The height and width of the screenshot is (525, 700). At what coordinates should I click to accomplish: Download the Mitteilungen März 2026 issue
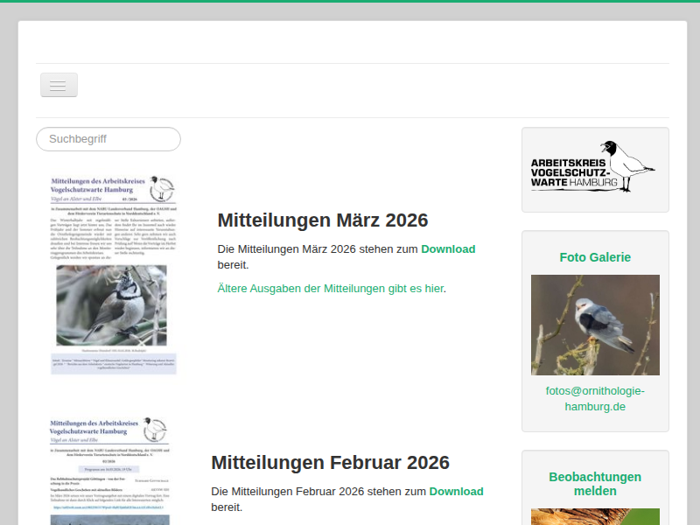pyautogui.click(x=448, y=248)
